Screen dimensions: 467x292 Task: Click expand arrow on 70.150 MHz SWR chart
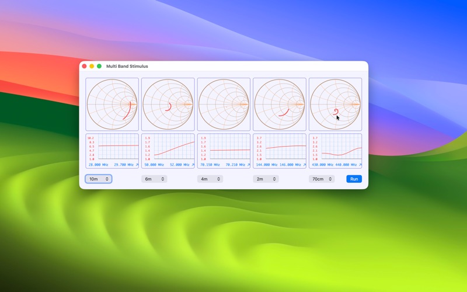(x=249, y=165)
